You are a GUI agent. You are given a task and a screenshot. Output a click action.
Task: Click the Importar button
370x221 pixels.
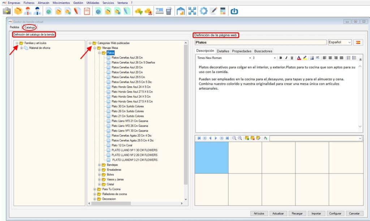tap(316, 213)
